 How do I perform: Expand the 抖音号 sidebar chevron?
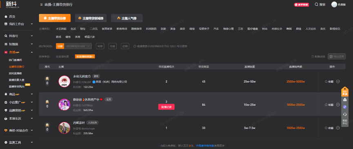[32, 36]
